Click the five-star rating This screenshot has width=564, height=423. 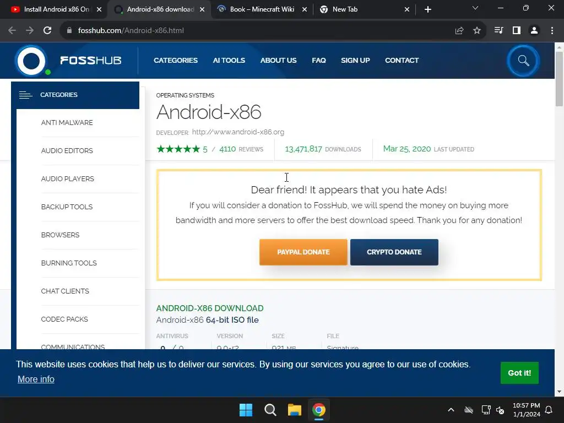178,149
